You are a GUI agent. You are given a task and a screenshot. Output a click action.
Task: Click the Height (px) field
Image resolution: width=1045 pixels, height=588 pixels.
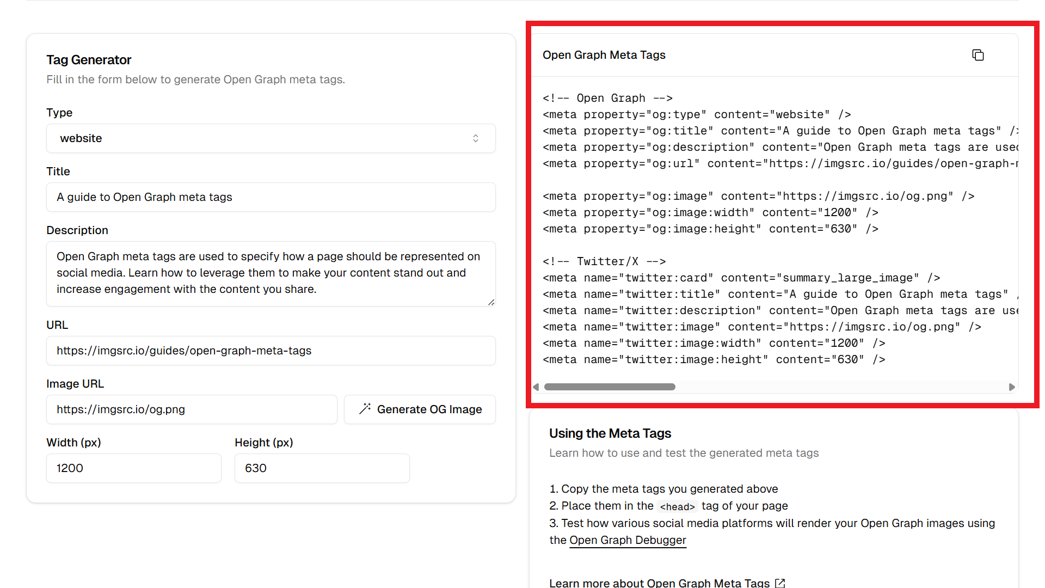pyautogui.click(x=322, y=468)
